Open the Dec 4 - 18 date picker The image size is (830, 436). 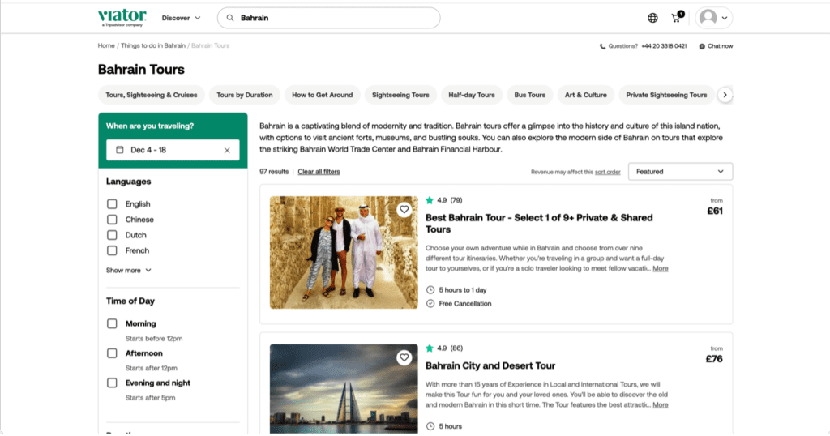173,150
